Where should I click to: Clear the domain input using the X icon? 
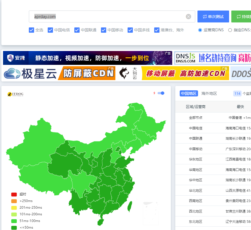coord(188,16)
